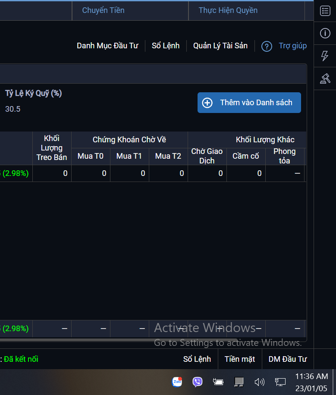Click the Cầm cố column header
The height and width of the screenshot is (395, 336).
[x=246, y=156]
